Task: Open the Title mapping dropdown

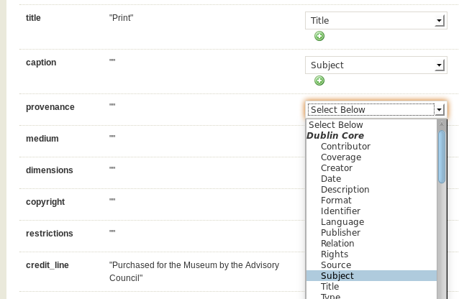Action: click(376, 20)
